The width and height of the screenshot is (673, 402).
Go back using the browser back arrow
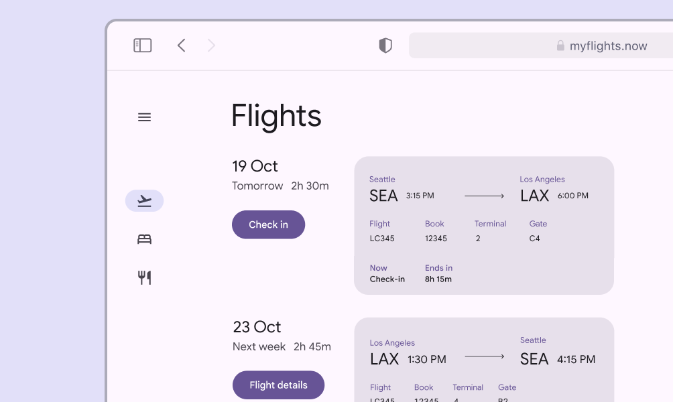click(x=181, y=46)
